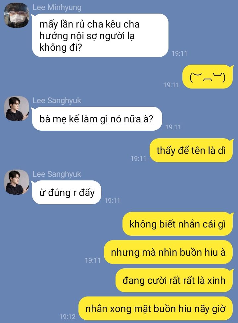Select first Lee Sanghyuk name label
Viewport: 238px width, 323px height.
tap(57, 100)
